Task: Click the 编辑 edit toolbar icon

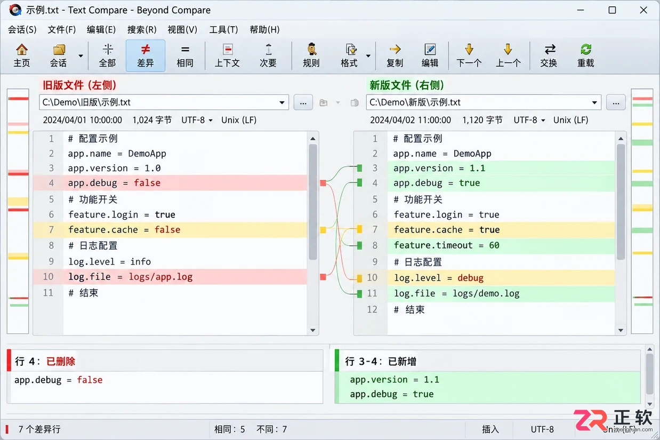Action: (x=430, y=55)
